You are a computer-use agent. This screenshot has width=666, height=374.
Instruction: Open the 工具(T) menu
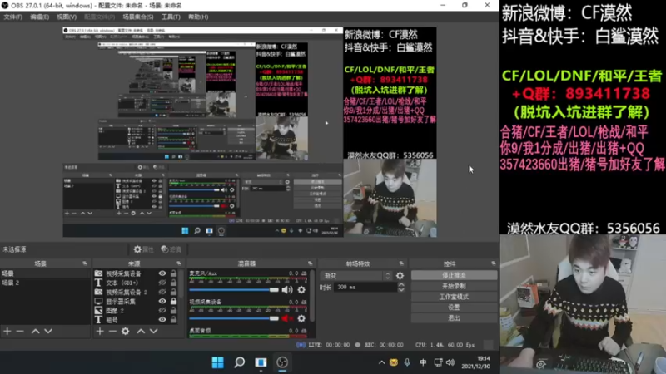pos(171,17)
